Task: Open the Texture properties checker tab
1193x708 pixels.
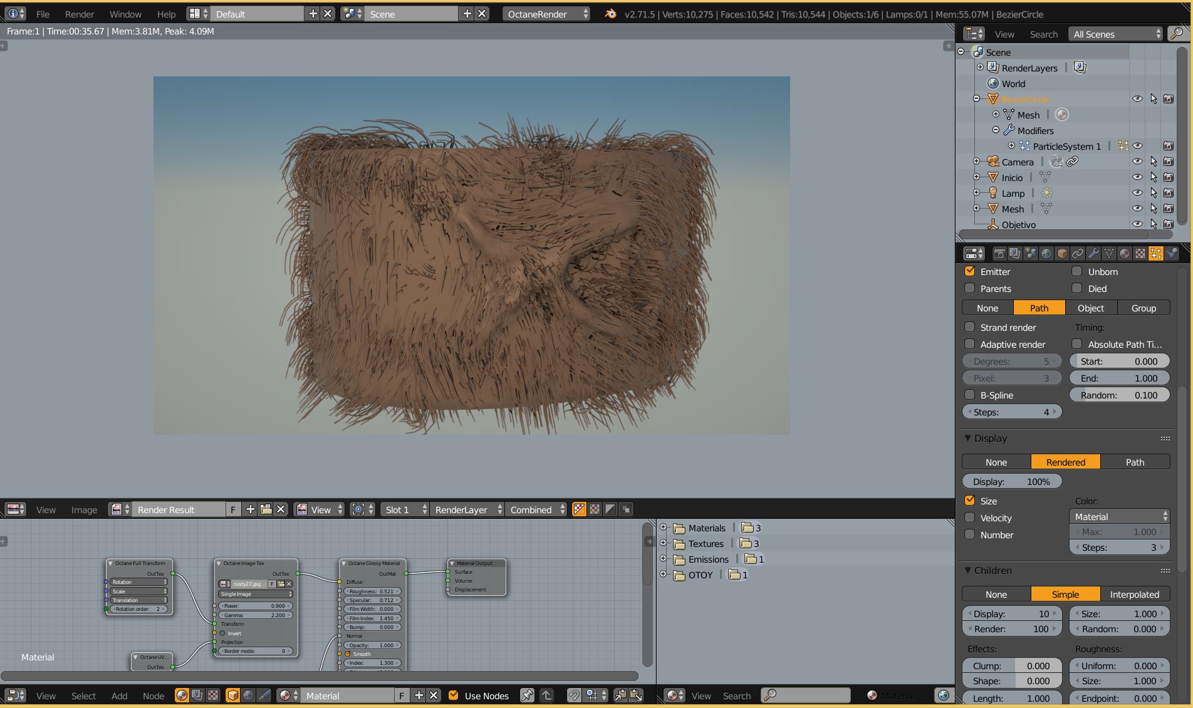Action: click(1140, 254)
